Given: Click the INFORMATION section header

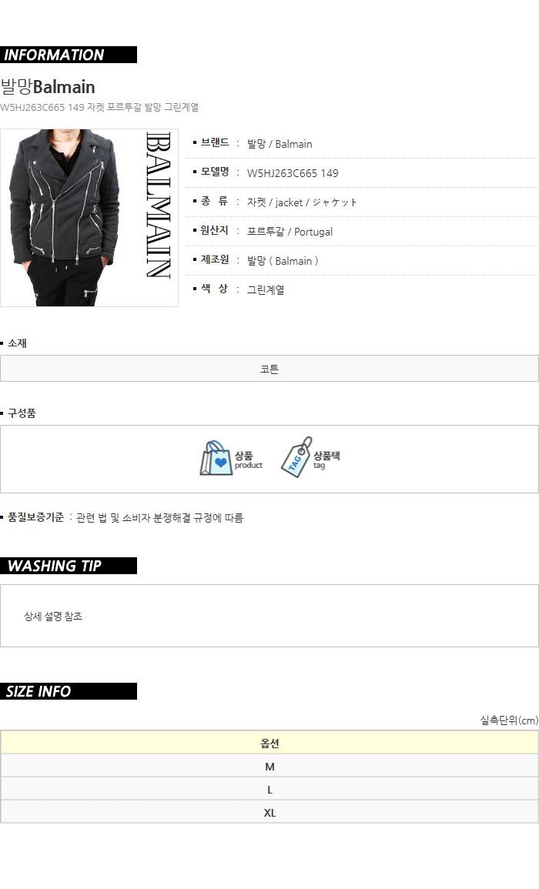Looking at the screenshot, I should coord(68,55).
